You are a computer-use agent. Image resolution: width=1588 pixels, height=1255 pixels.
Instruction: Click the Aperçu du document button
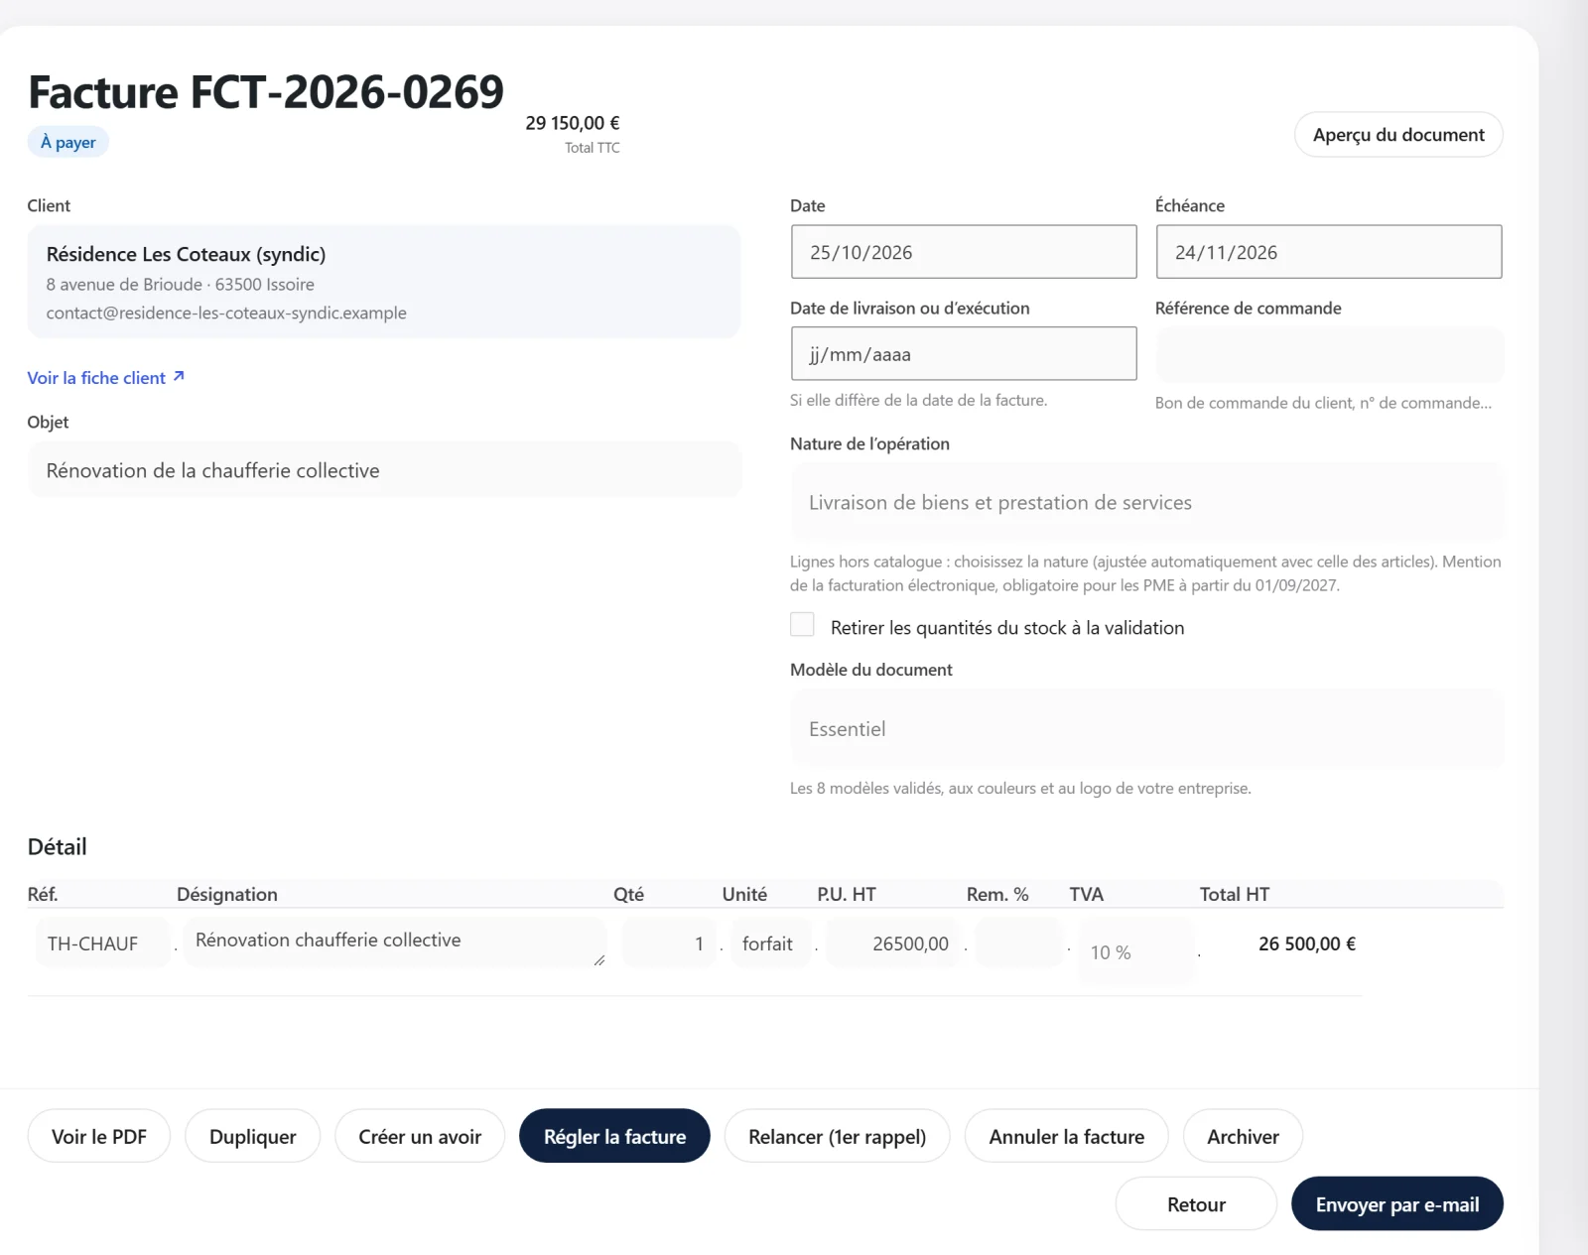pyautogui.click(x=1398, y=135)
